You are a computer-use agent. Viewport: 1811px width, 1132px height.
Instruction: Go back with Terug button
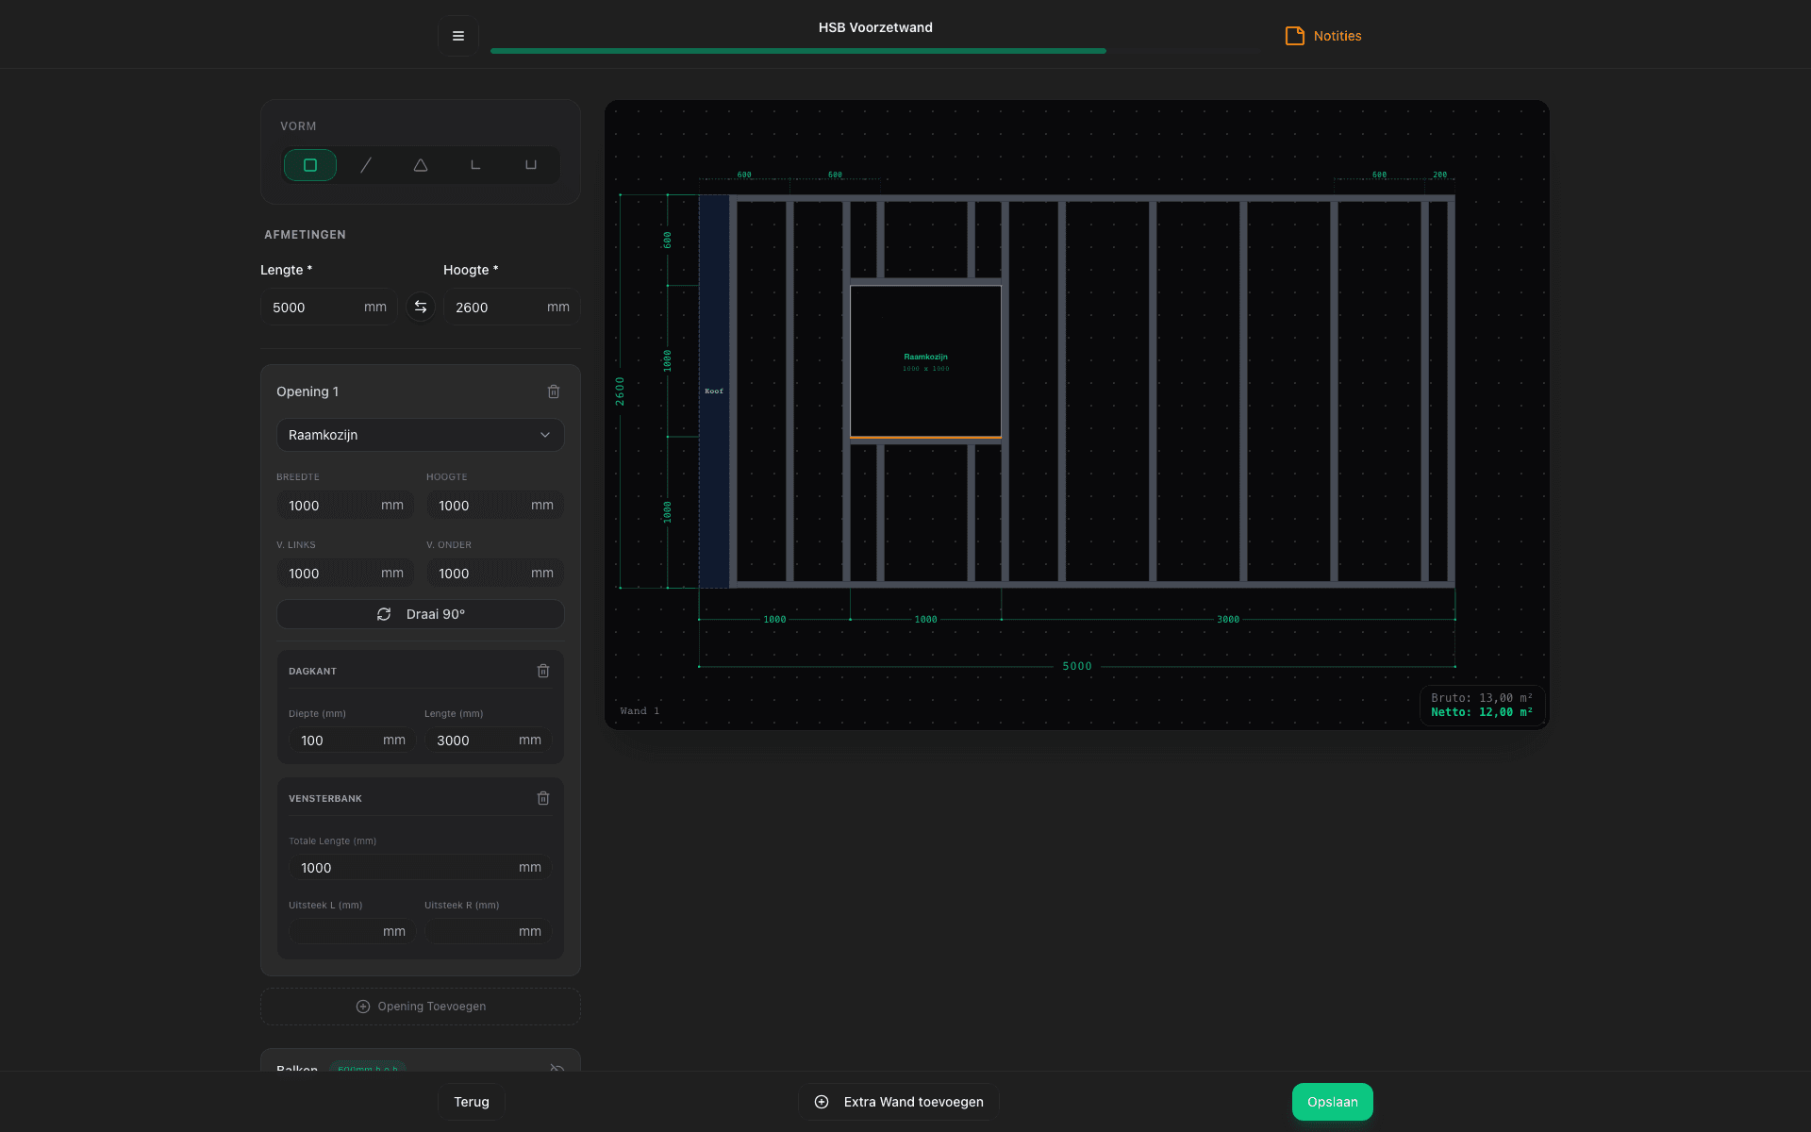tap(472, 1102)
